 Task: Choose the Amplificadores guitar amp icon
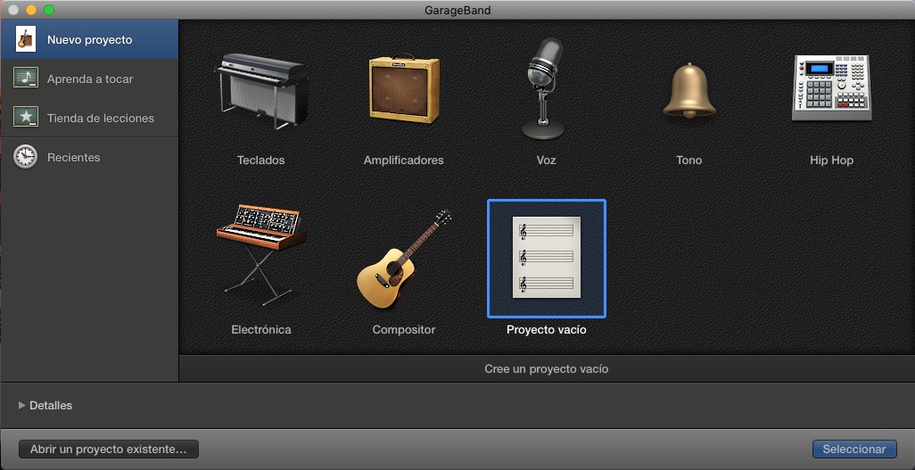coord(404,89)
